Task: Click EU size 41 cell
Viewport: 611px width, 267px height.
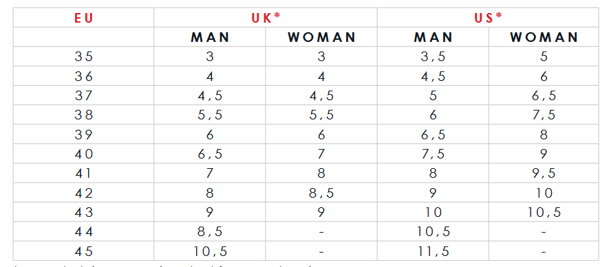Action: [83, 174]
